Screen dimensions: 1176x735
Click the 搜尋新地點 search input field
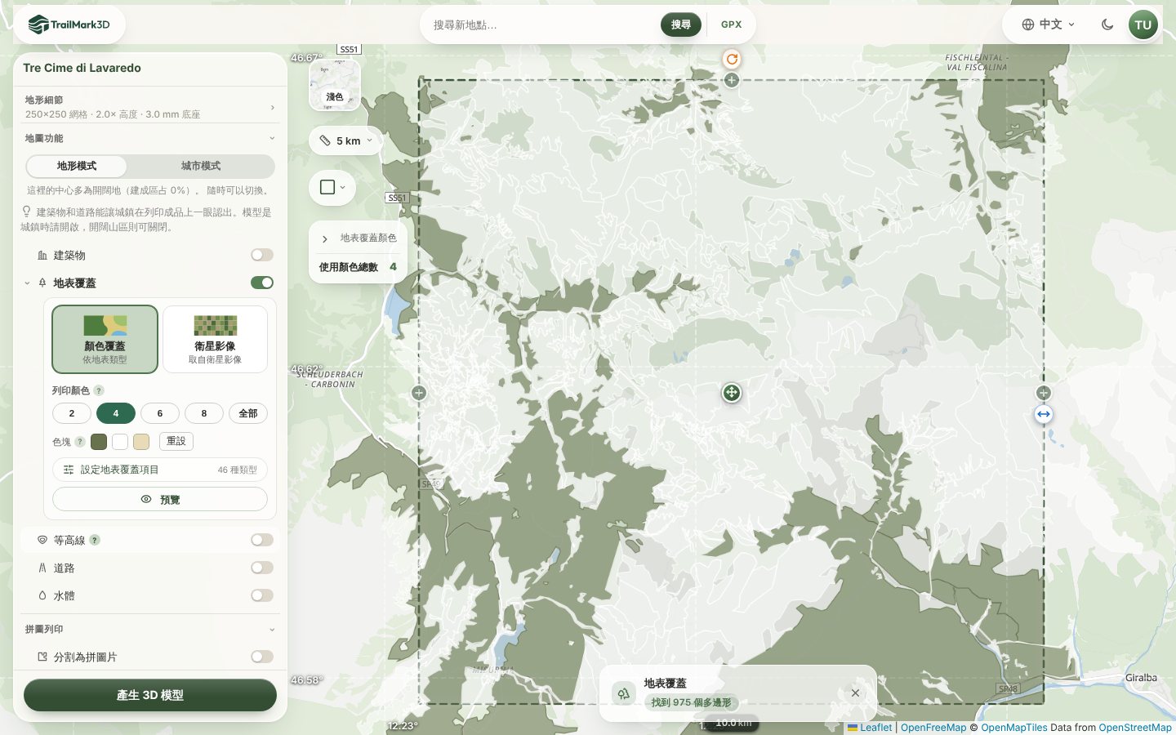(x=542, y=25)
